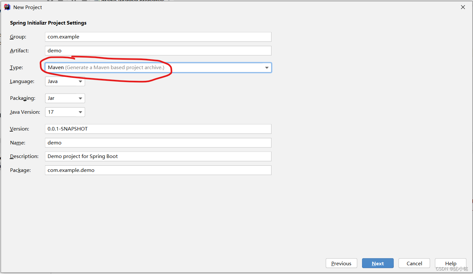Close the New Project dialog window
Viewport: 473px width, 274px height.
[x=463, y=7]
